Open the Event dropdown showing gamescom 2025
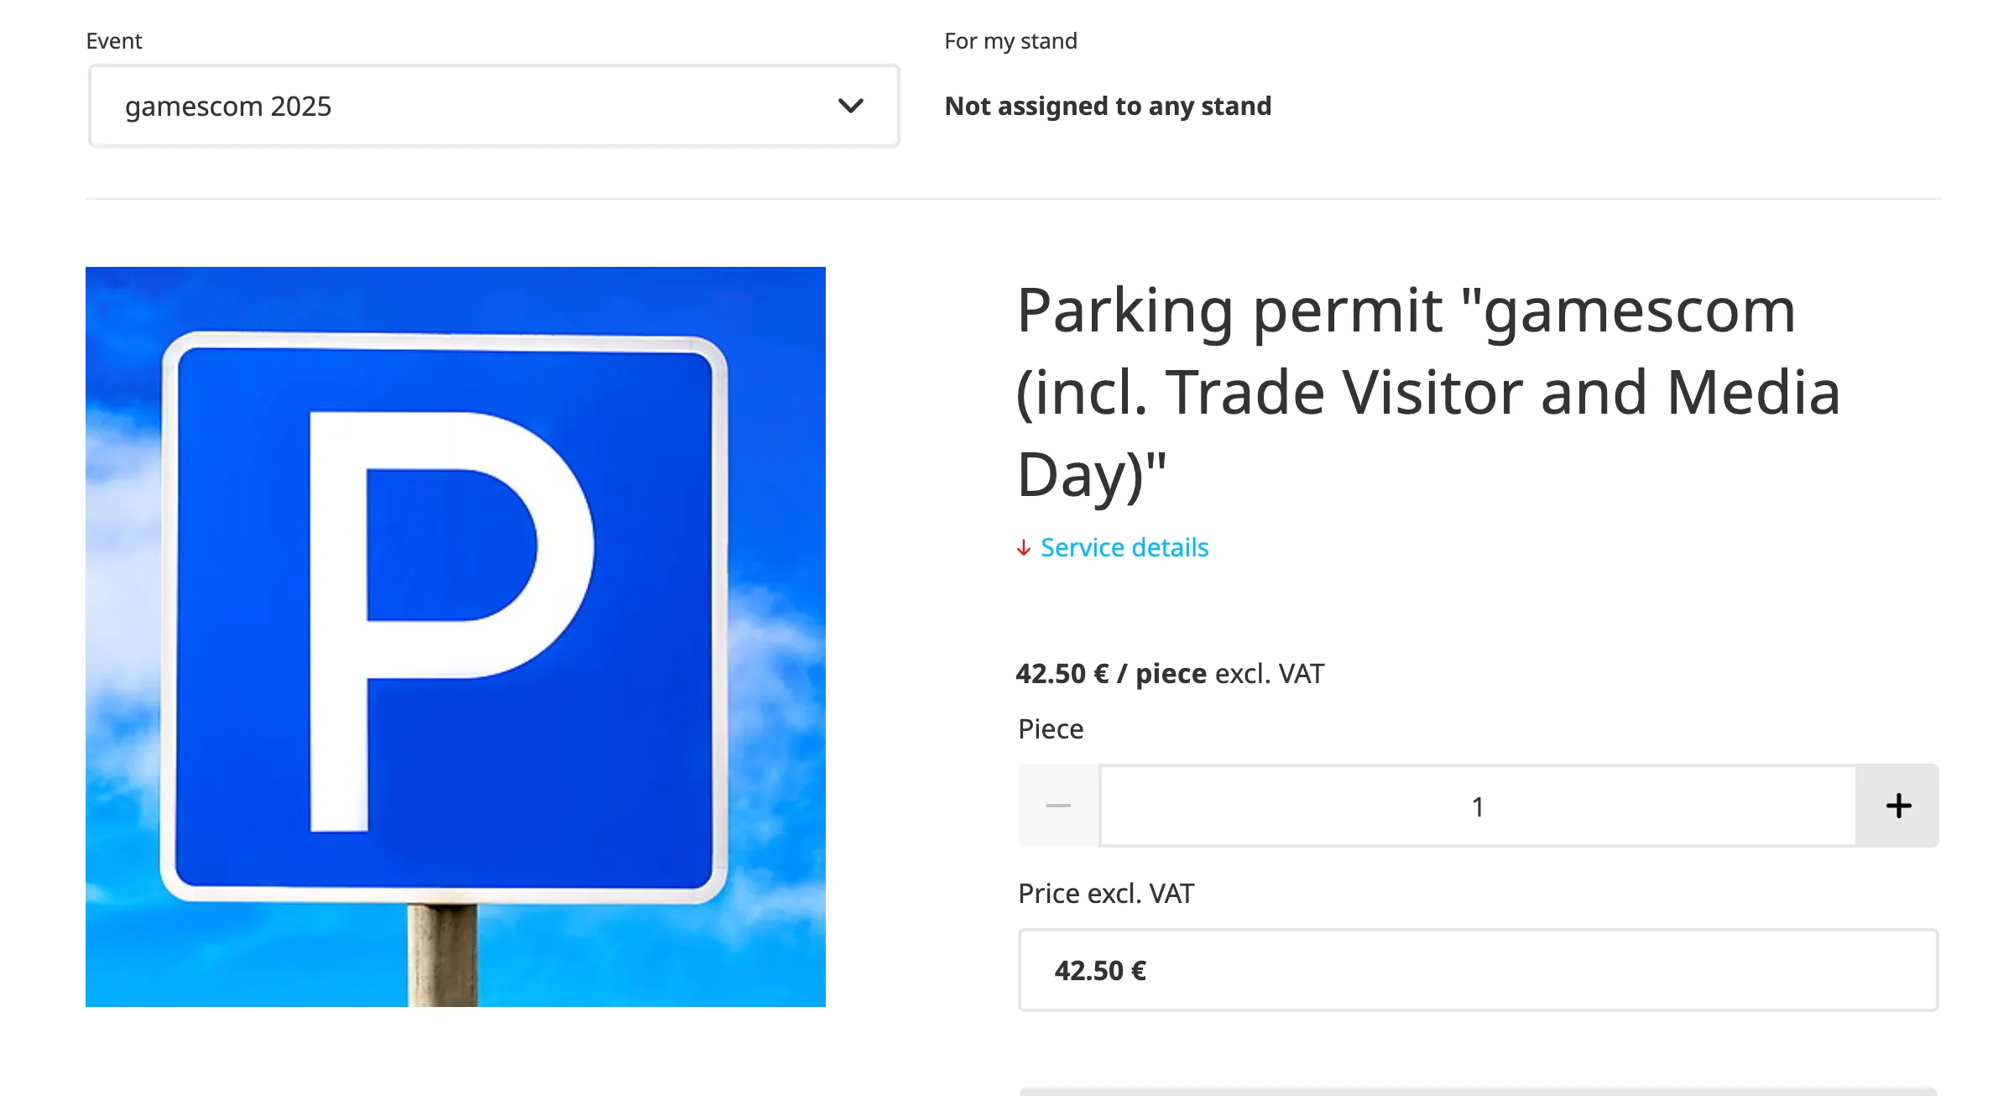 (493, 106)
